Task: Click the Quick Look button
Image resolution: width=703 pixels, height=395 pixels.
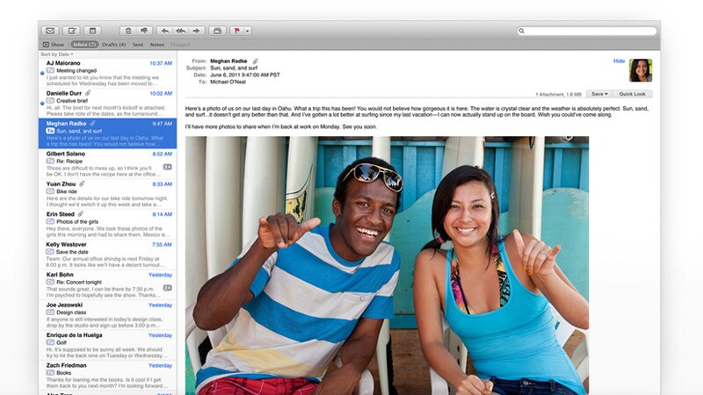Action: coord(633,93)
